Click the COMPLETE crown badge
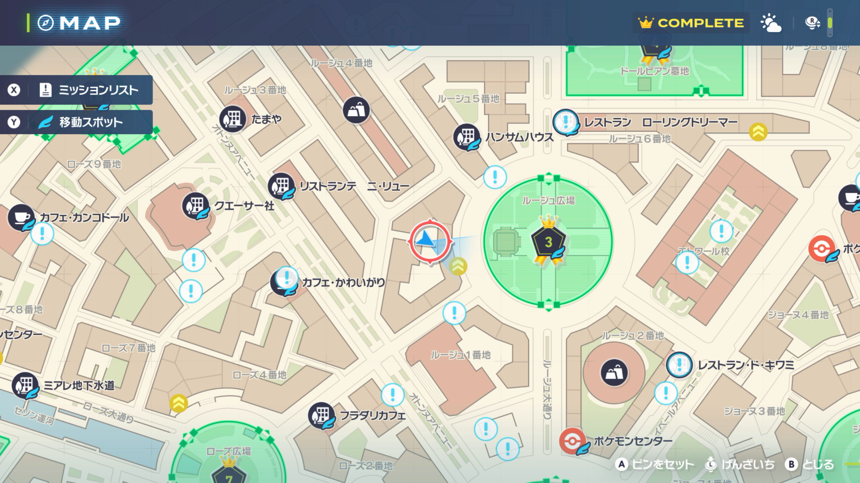Image resolution: width=860 pixels, height=483 pixels. click(691, 23)
